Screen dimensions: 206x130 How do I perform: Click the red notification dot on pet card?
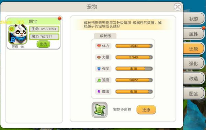[x=59, y=18]
